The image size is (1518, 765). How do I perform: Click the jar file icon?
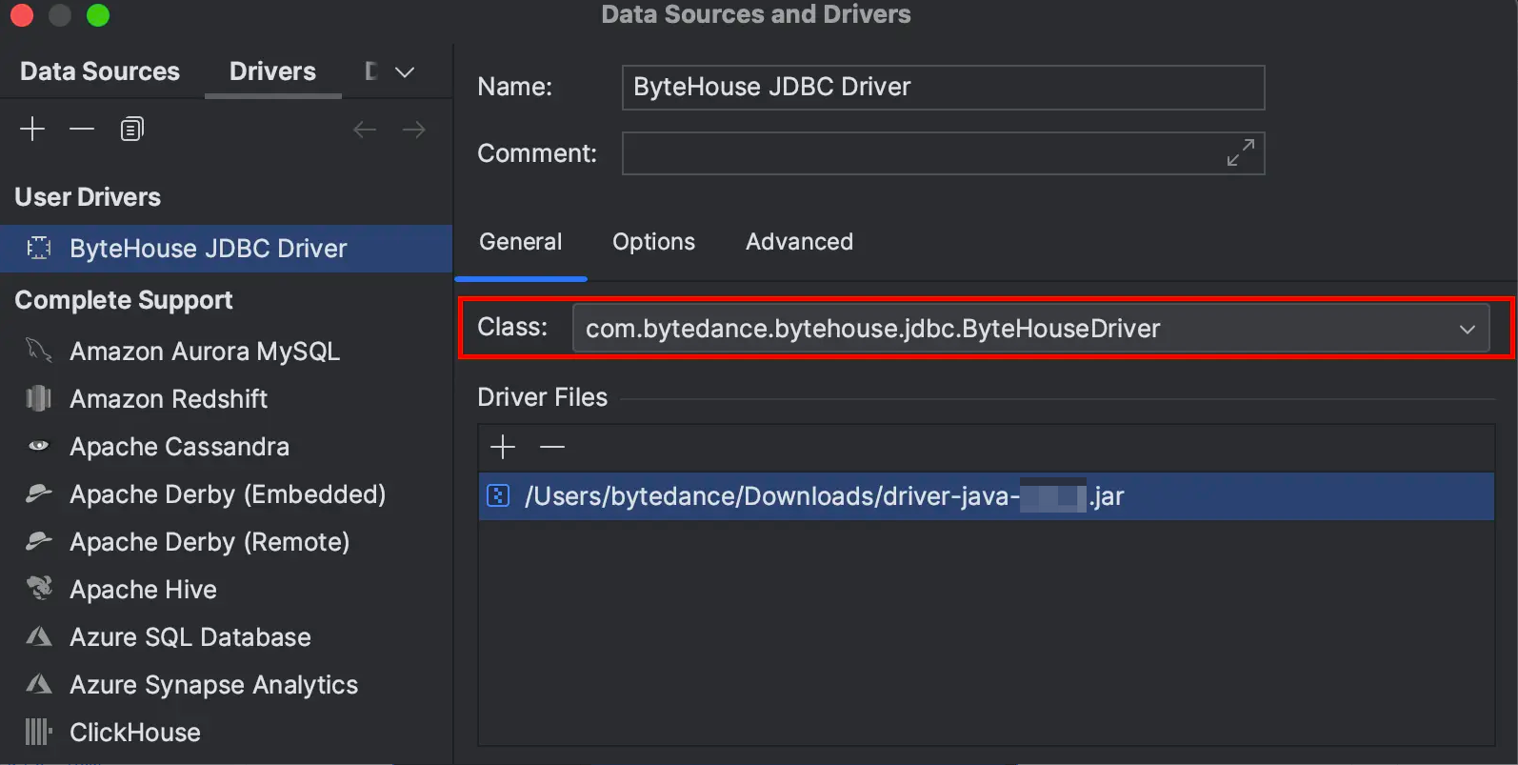(x=498, y=496)
